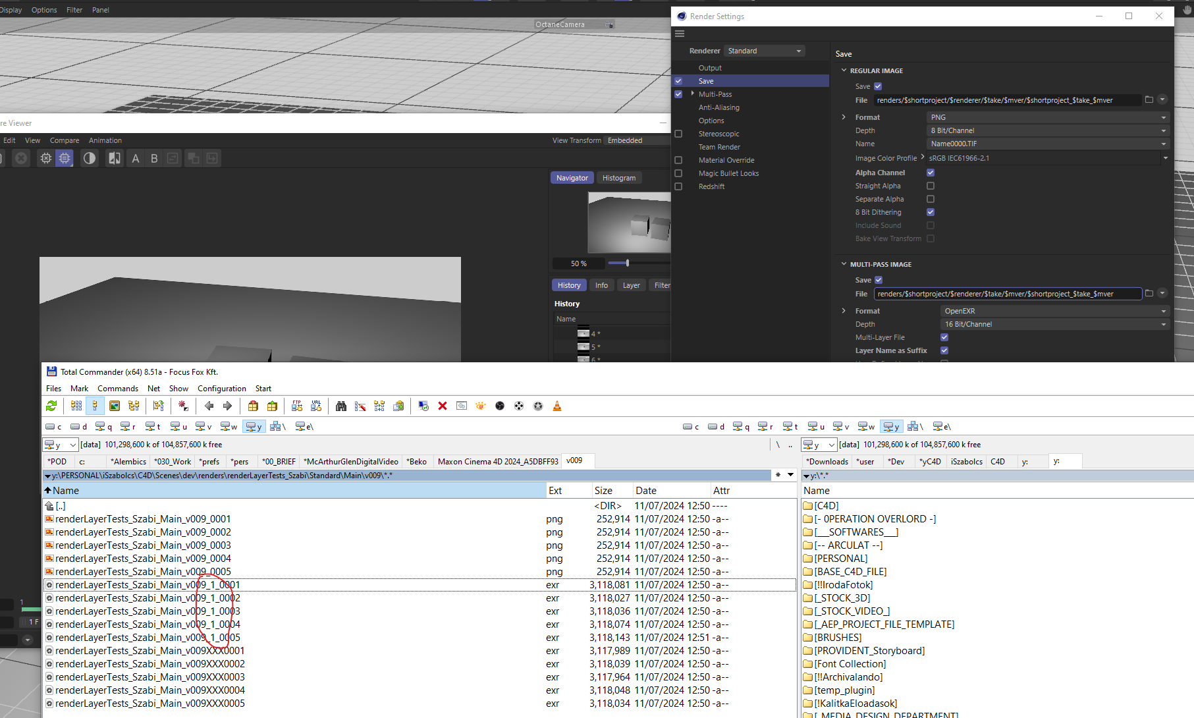
Task: Click the Navigator preview thumbnail
Action: point(629,222)
